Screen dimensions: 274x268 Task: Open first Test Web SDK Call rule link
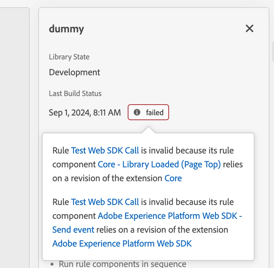105,151
